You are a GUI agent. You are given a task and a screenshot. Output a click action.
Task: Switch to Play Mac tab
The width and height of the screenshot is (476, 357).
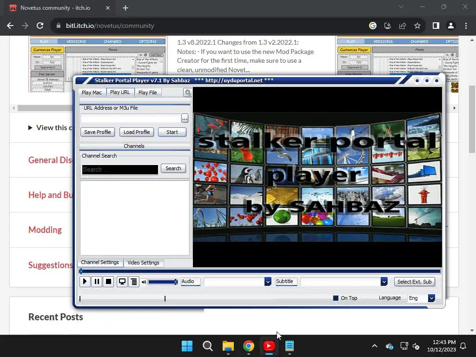click(x=92, y=93)
